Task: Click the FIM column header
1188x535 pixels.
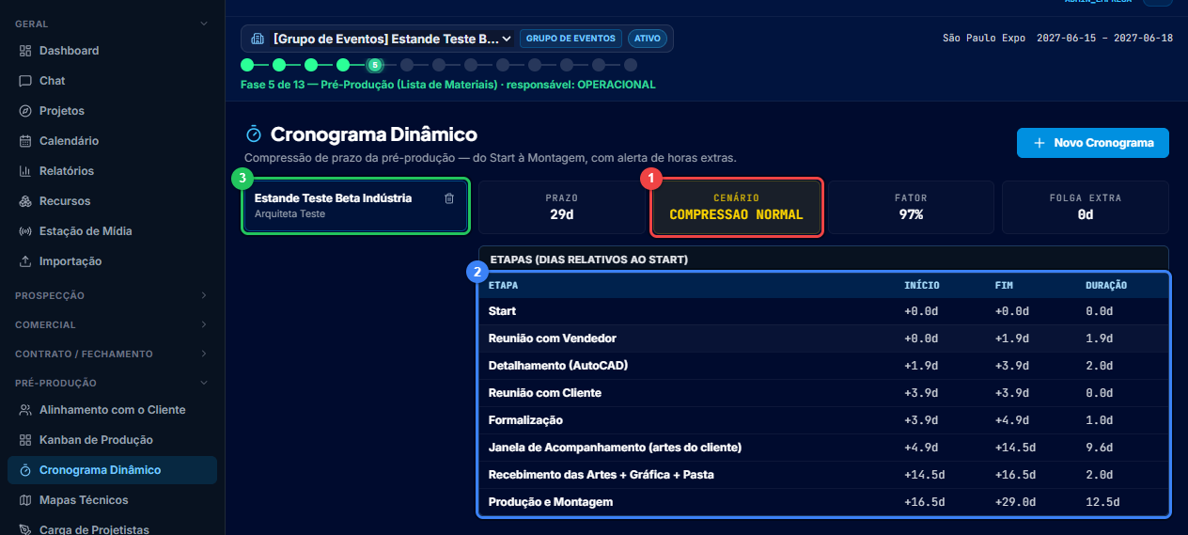Action: (x=1004, y=285)
